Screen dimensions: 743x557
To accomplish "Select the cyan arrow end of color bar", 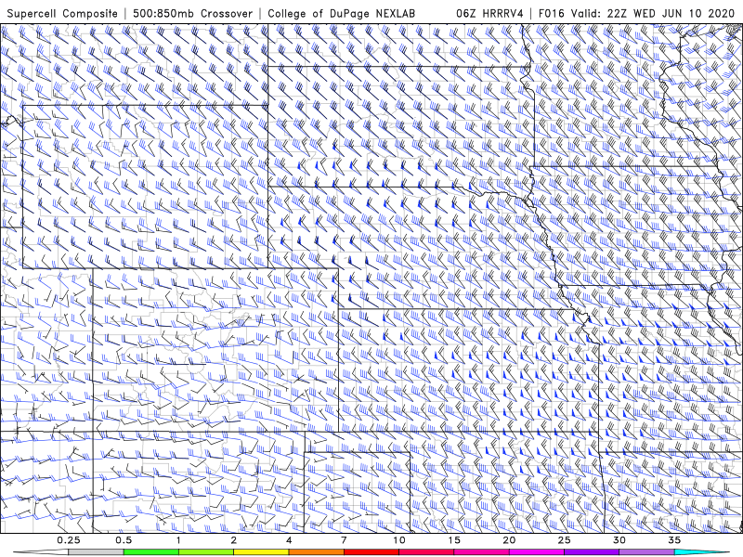I will [x=702, y=552].
